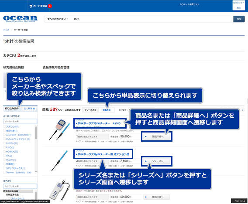Viewport: 248px width, 204px height.
Task: Click the 全て解除 clear filters X
Action: click(x=29, y=109)
